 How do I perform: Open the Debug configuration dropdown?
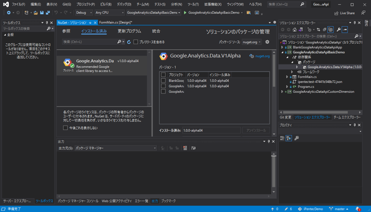pos(84,13)
